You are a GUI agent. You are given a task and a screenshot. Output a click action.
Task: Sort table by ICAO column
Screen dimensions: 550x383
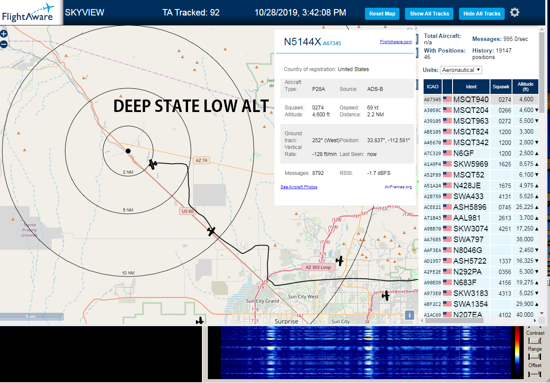(x=433, y=87)
